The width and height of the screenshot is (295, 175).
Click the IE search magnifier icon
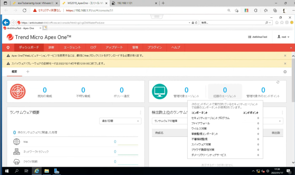click(267, 22)
